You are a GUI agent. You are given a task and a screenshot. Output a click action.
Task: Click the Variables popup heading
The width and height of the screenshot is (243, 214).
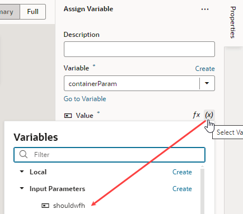pos(36,137)
